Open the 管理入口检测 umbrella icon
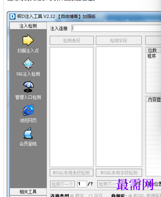The height and width of the screenshot is (197, 161). click(28, 87)
